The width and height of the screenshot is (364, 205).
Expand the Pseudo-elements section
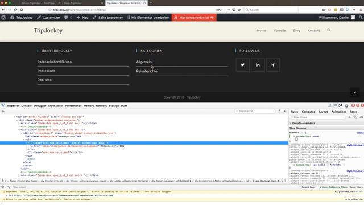point(291,123)
